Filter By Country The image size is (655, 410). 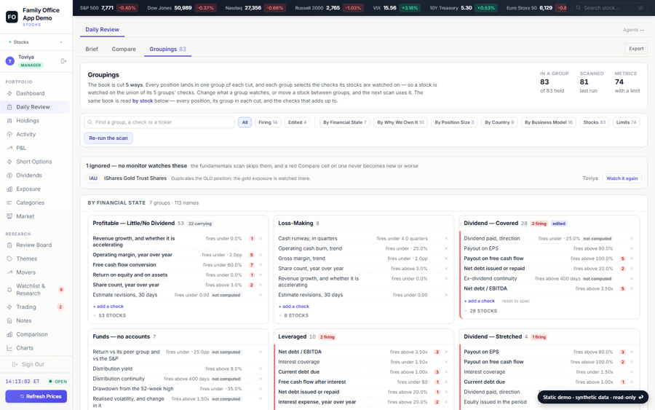tap(499, 122)
